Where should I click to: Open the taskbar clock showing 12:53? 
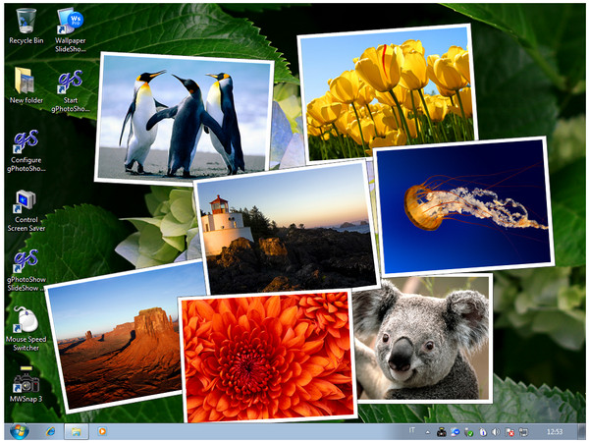click(x=555, y=432)
